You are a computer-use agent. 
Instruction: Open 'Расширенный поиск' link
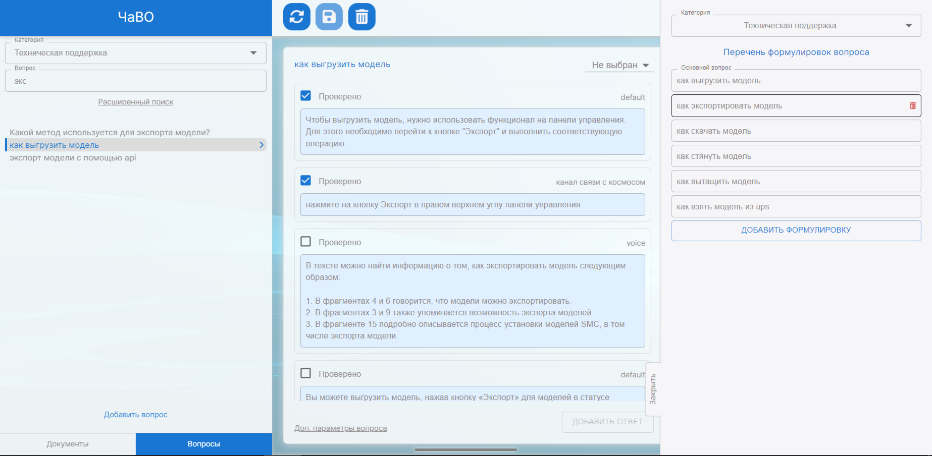tap(135, 102)
